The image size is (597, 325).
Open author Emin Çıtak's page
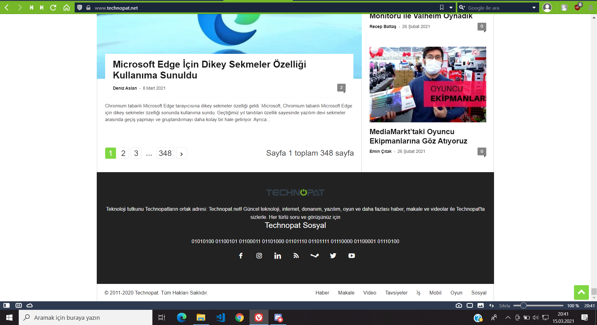(x=380, y=151)
